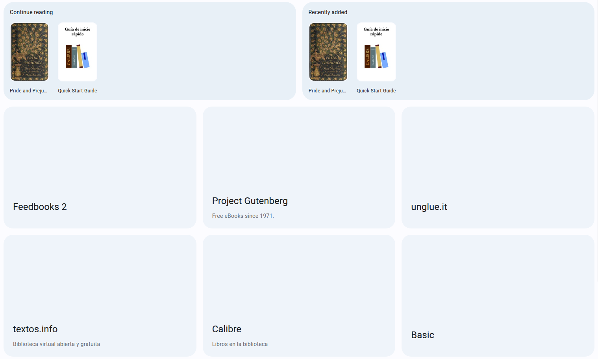The image size is (598, 359).
Task: Select the Basic catalog card
Action: click(498, 296)
